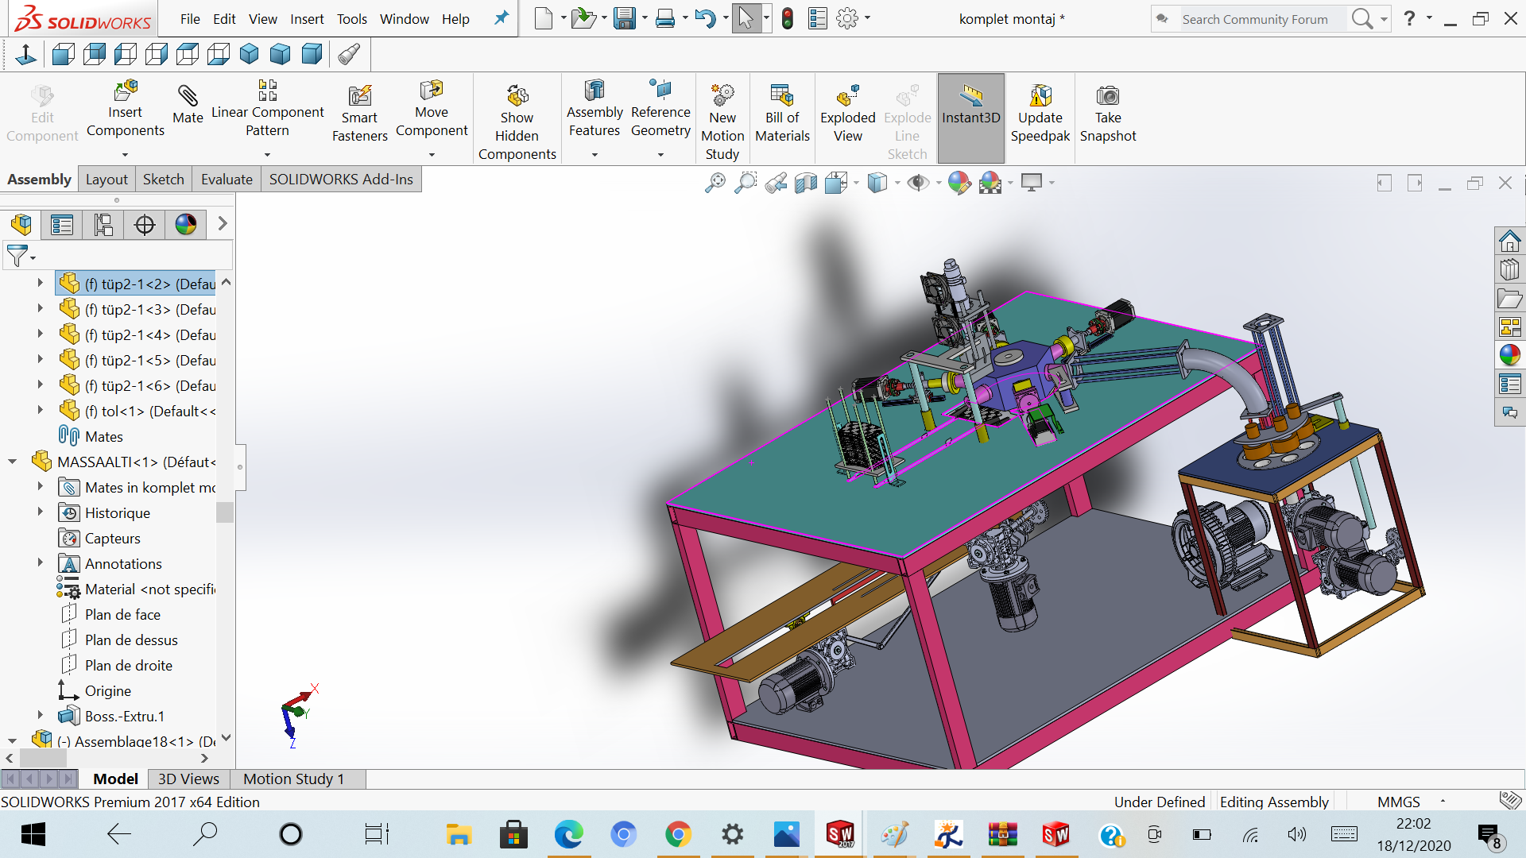This screenshot has height=858, width=1526.
Task: Expand Insert Components dropdown arrow
Action: [125, 155]
